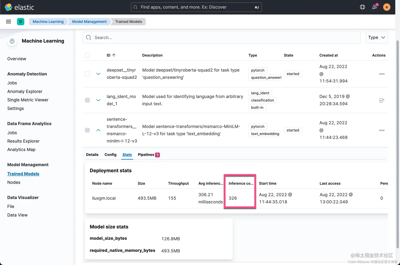Focus the global Find apps search bar
This screenshot has width=400, height=265.
[x=196, y=7]
